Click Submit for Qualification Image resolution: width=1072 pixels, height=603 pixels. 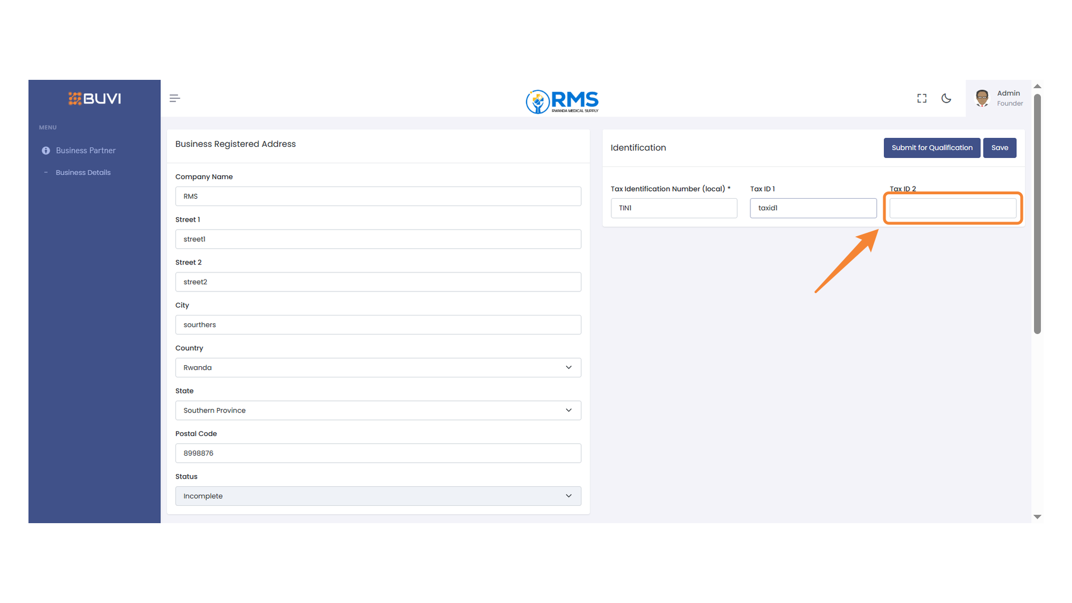[x=931, y=147]
